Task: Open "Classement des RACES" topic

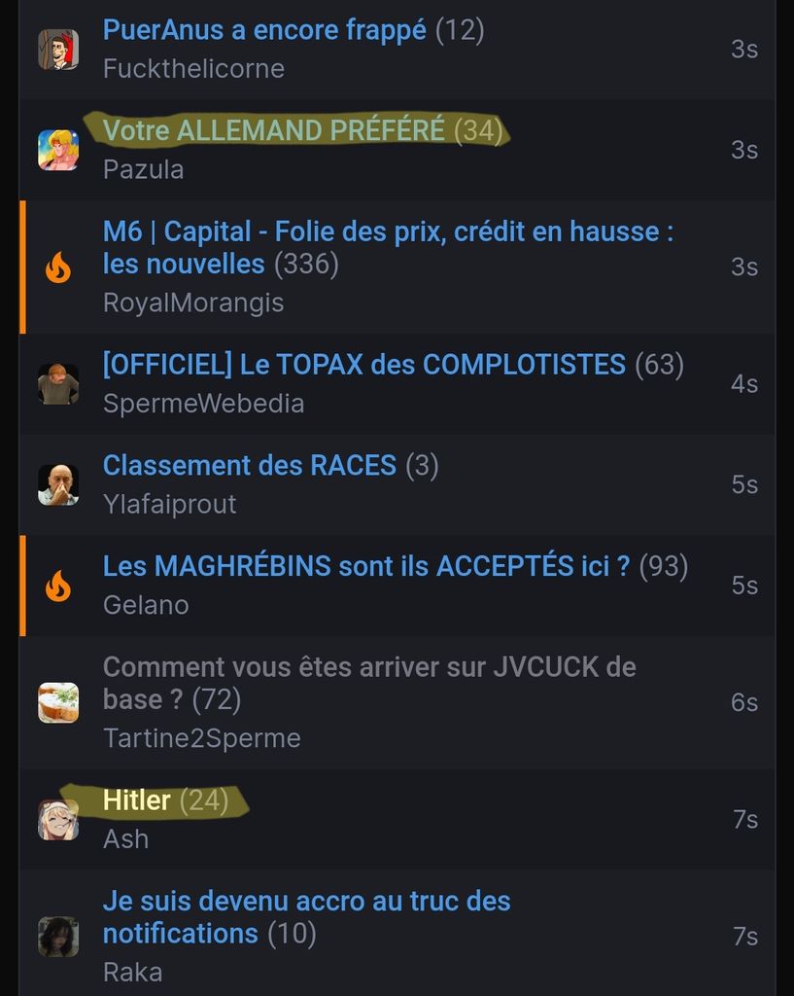Action: click(250, 466)
